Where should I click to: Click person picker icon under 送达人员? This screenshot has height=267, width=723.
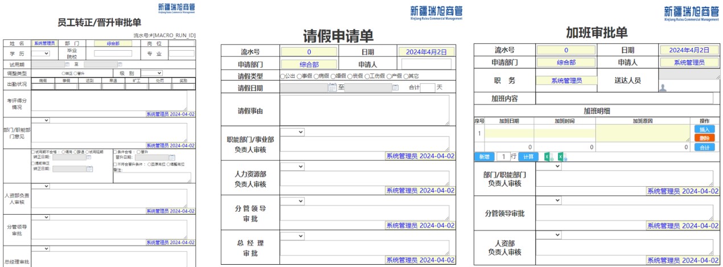coord(663,88)
